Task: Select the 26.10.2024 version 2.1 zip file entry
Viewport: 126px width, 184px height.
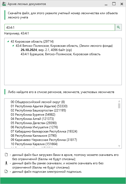Action: 46,50
